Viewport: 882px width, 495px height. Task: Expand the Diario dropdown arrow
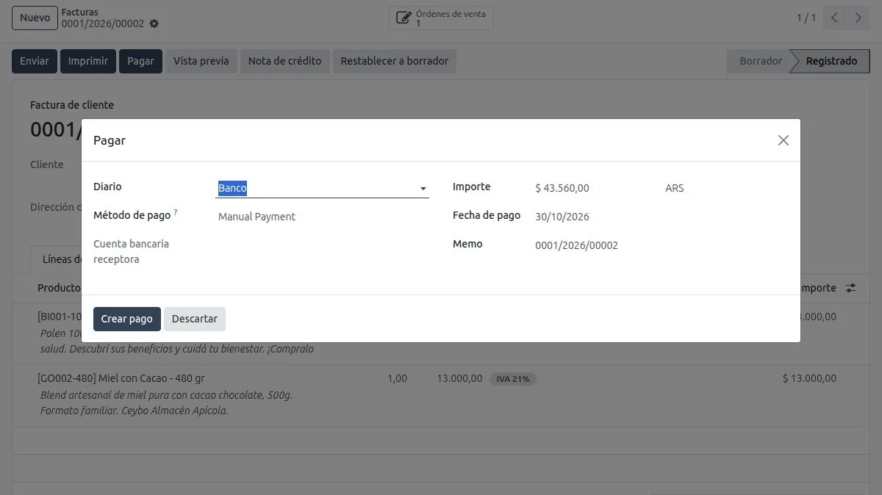tap(423, 189)
